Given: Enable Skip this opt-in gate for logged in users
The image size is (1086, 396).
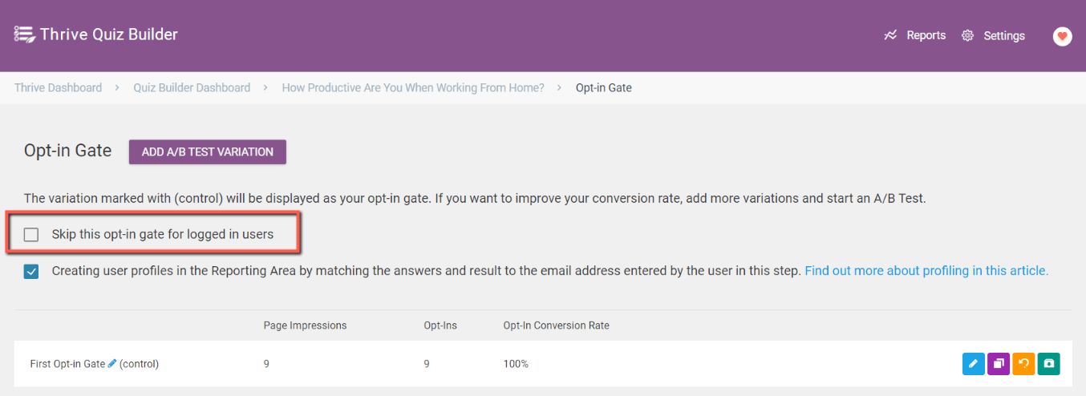Looking at the screenshot, I should pos(31,235).
